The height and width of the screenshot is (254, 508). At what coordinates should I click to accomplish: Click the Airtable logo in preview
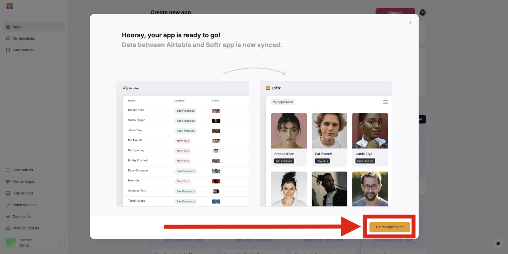[x=131, y=88]
